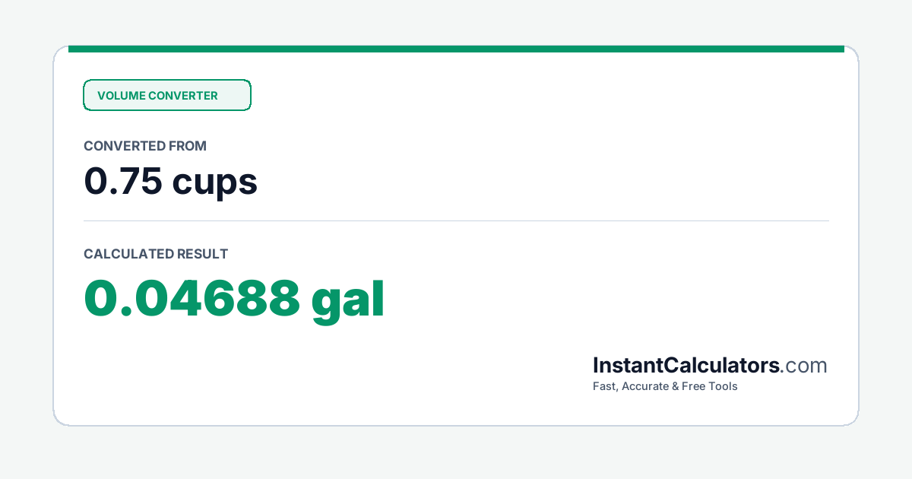This screenshot has width=912, height=479.
Task: Select the 0.04688 result number
Action: point(192,298)
